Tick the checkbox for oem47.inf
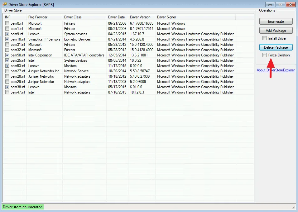The image size is (298, 212). pyautogui.click(x=7, y=92)
